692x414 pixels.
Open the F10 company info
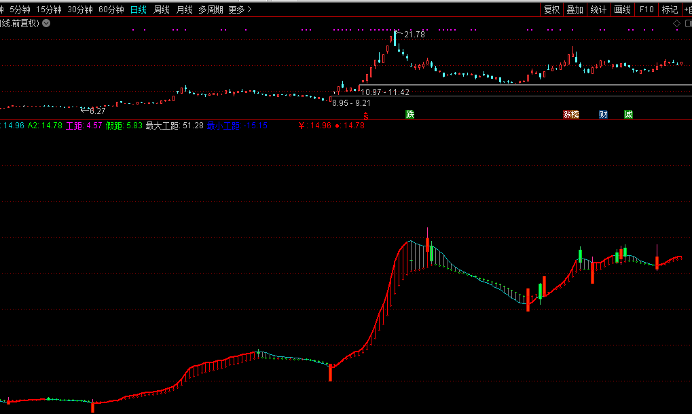tap(647, 10)
